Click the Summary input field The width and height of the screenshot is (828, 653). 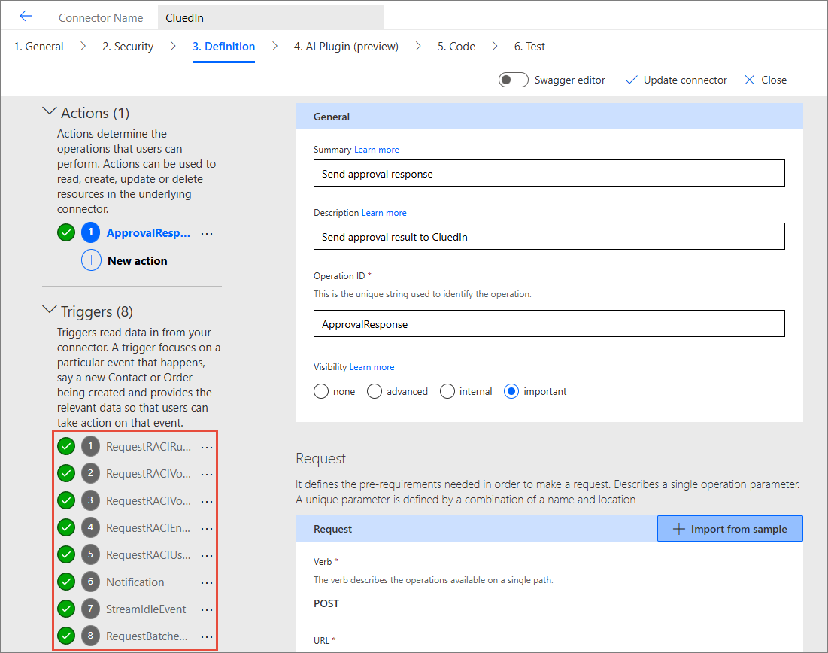[549, 173]
